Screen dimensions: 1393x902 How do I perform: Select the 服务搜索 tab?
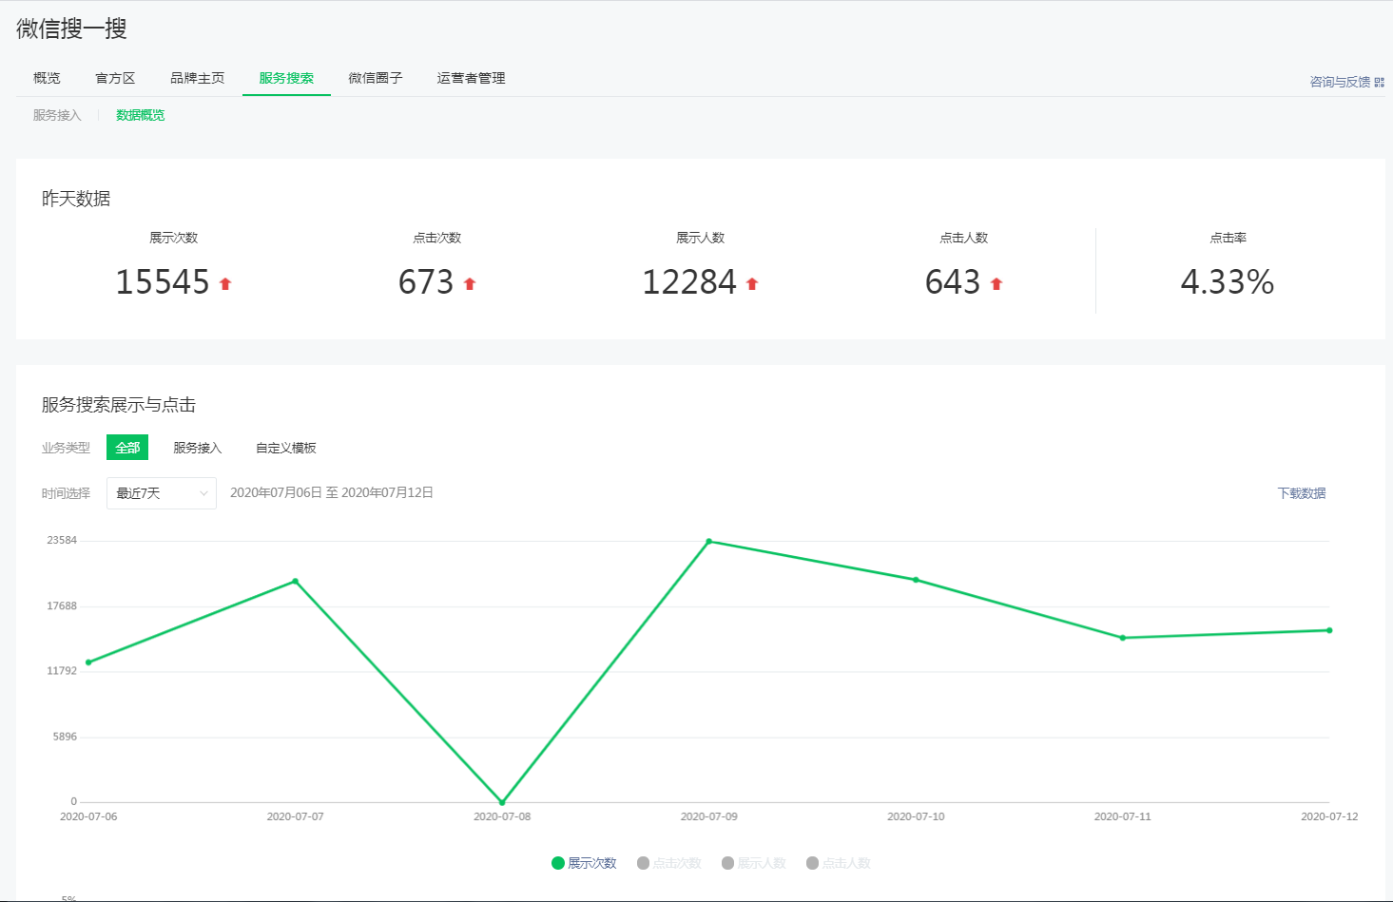point(286,78)
